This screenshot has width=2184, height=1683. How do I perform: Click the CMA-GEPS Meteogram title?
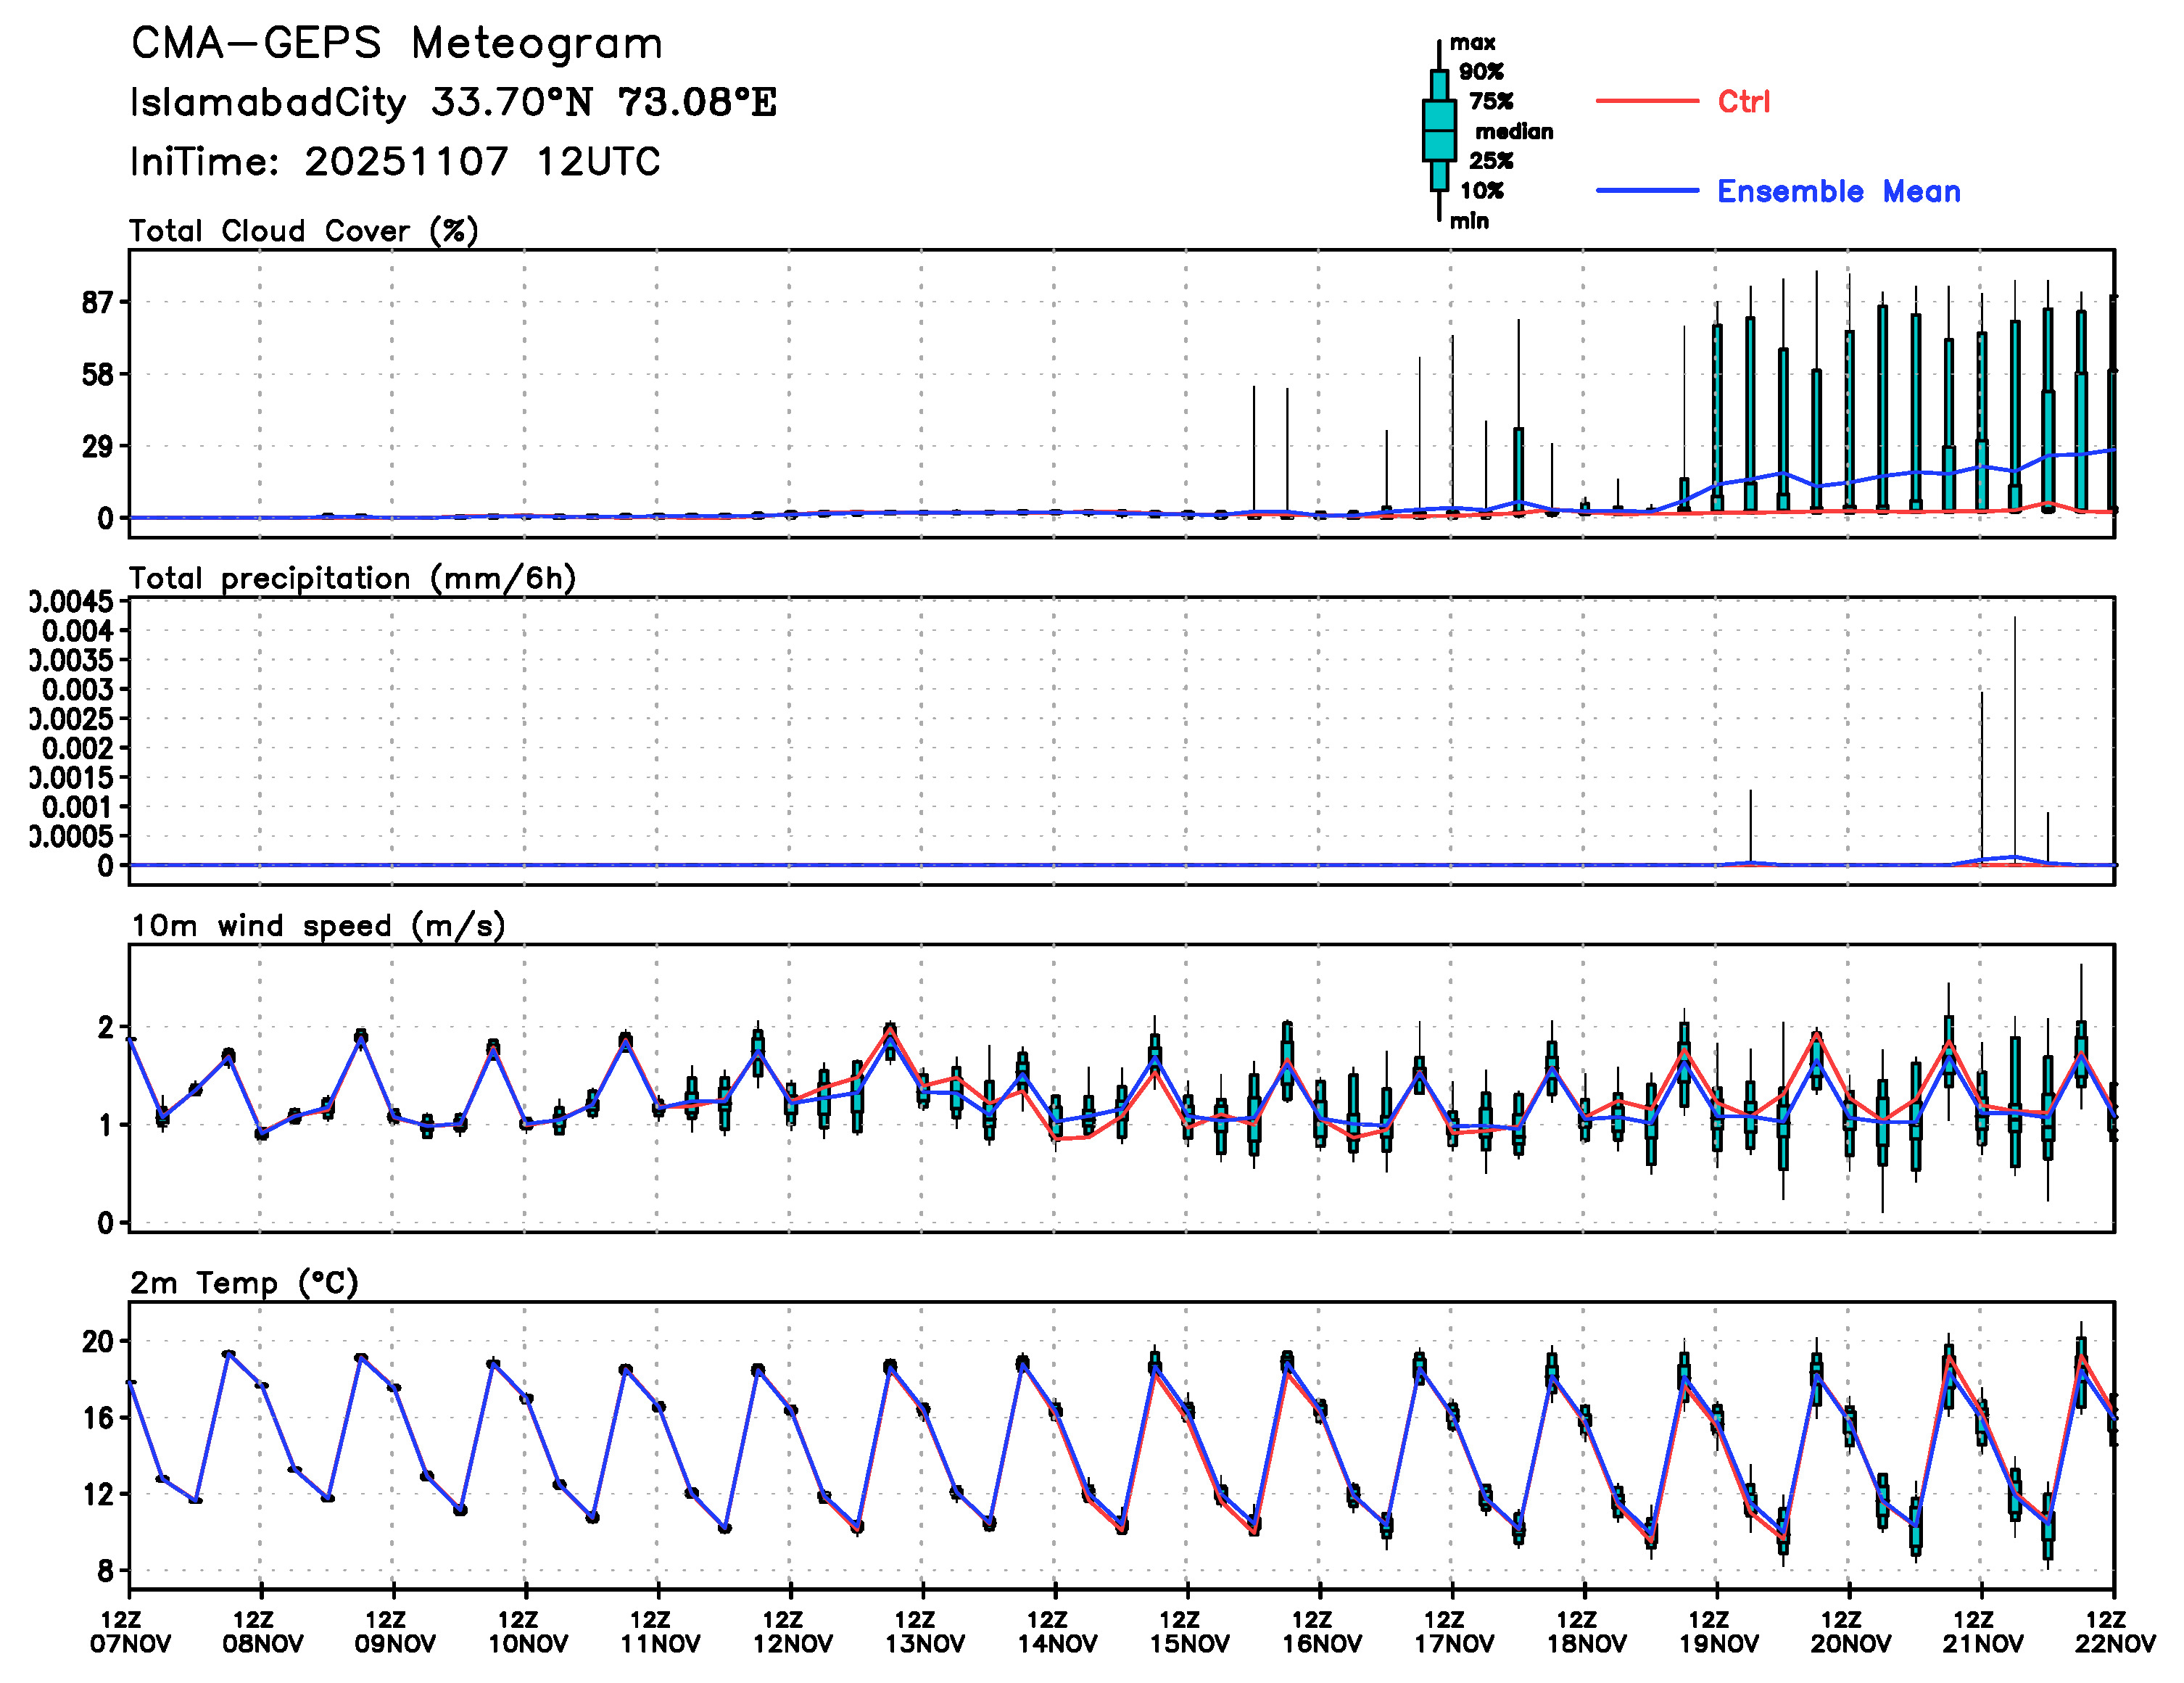397,44
